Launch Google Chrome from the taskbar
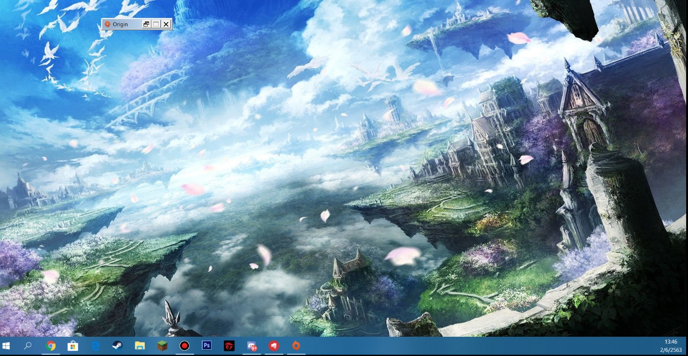 point(50,346)
